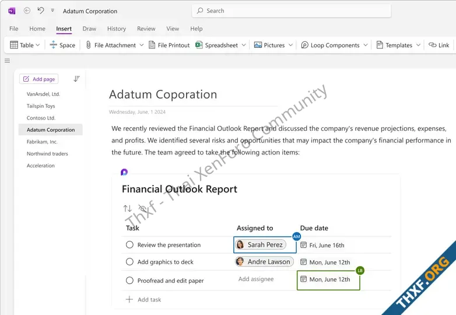
Task: Click the LB collaborator badge
Action: [360, 271]
